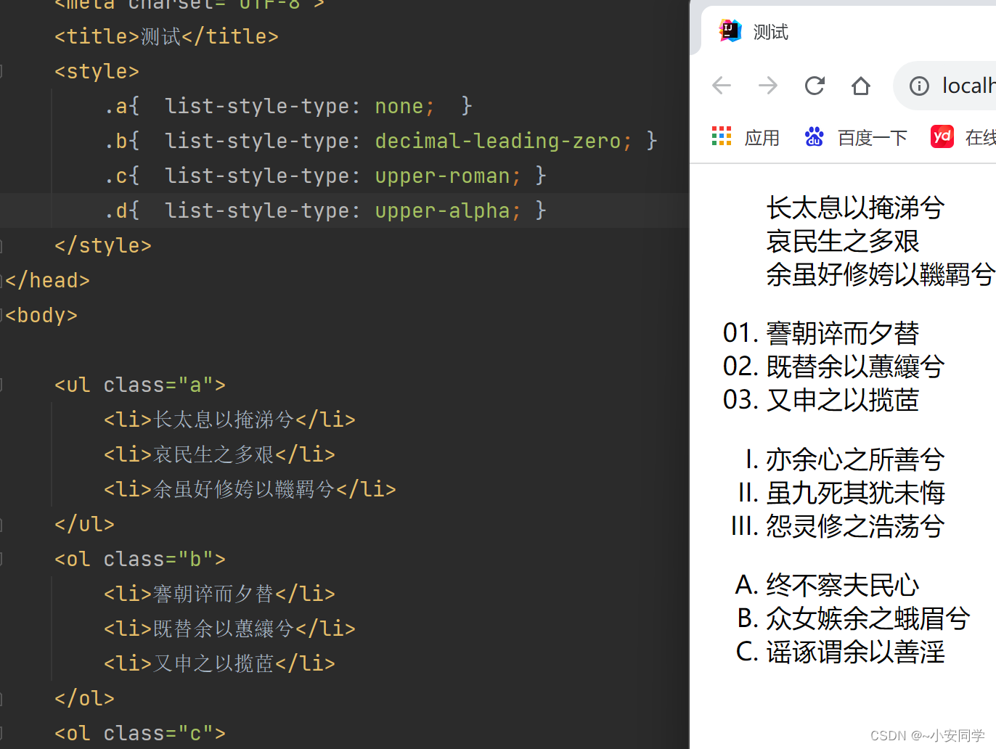Click the closing /ul fold marker
This screenshot has height=749, width=996.
click(1, 524)
